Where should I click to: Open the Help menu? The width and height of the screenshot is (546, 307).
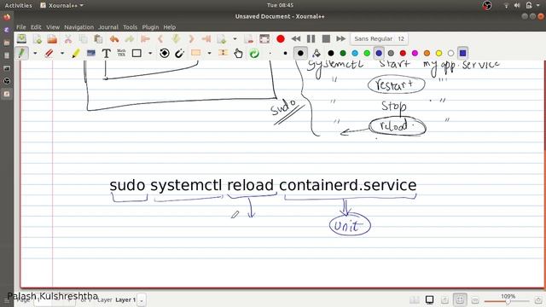point(170,27)
